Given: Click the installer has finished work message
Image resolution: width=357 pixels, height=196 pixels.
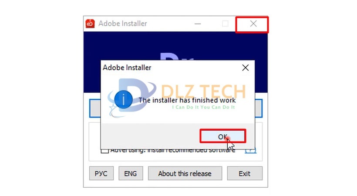Looking at the screenshot, I should click(187, 100).
